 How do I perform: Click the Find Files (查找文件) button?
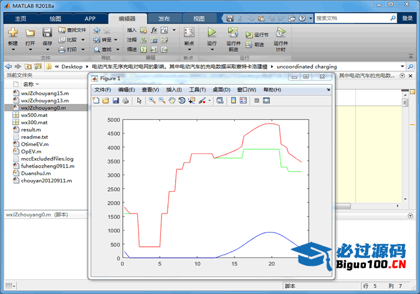[x=72, y=30]
